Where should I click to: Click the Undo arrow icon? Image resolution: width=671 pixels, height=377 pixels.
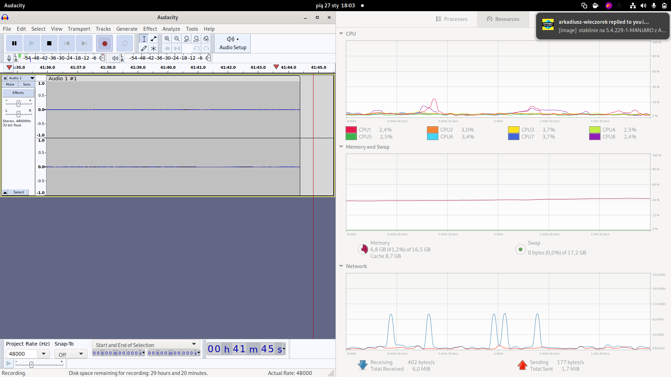point(197,48)
